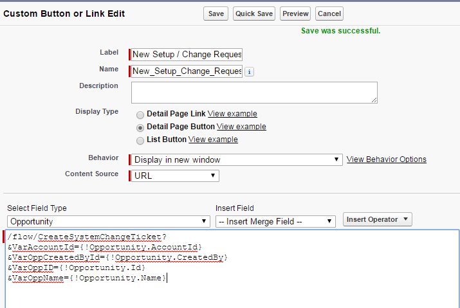Click the Name field info icon
Screen dimensions: 460x308
(x=249, y=71)
